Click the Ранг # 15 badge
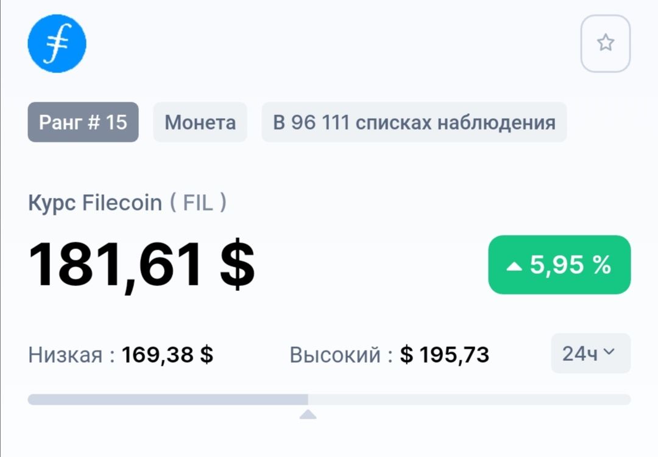The width and height of the screenshot is (658, 457). [x=83, y=122]
